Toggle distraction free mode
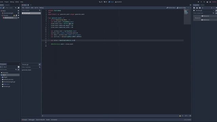 [191, 5]
